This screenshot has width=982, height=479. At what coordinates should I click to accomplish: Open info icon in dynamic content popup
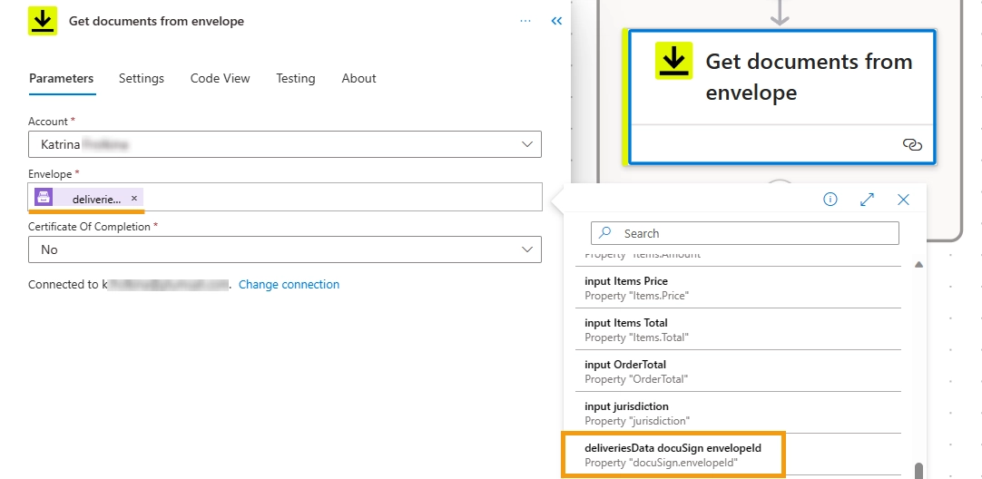click(x=830, y=199)
